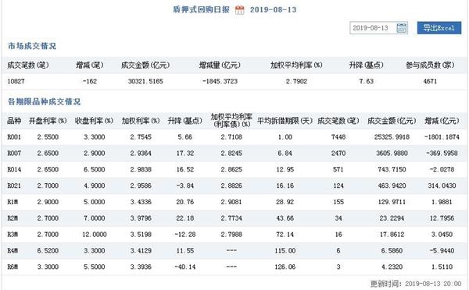Select the R001 row label
The height and width of the screenshot is (290, 469).
tap(14, 137)
